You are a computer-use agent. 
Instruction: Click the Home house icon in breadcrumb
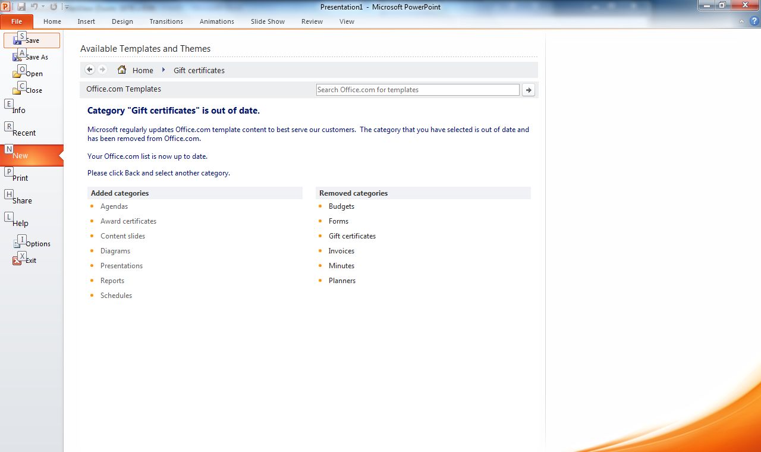point(122,70)
